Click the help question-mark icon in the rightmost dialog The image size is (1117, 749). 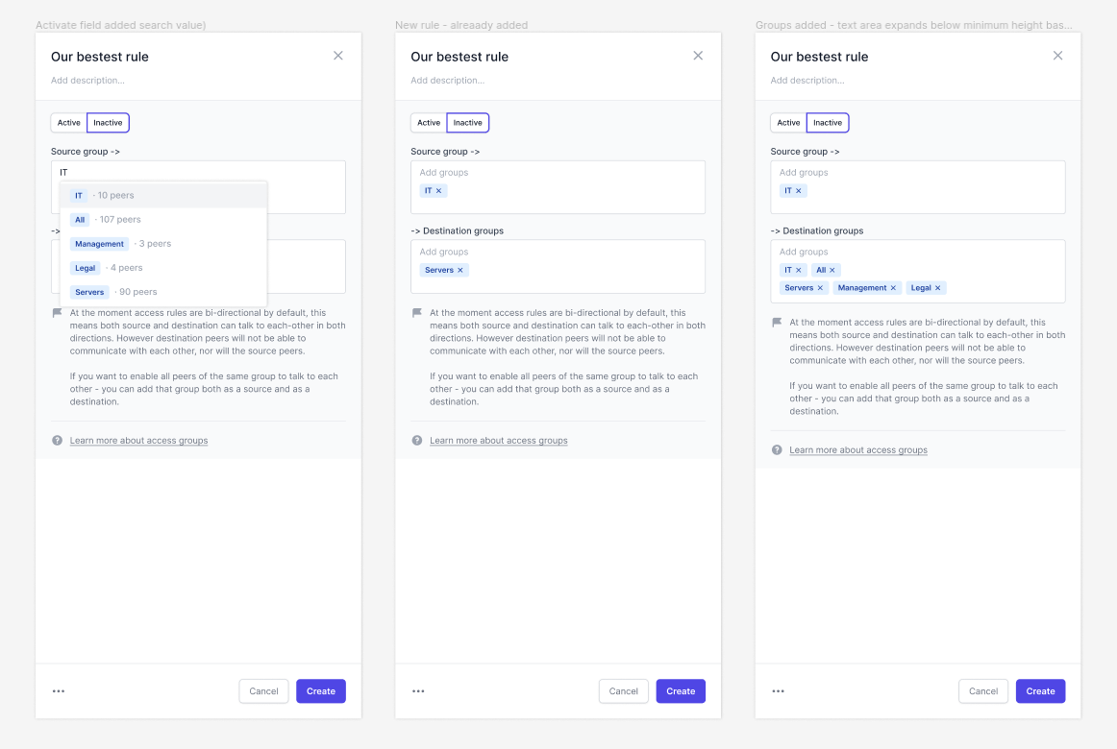777,449
